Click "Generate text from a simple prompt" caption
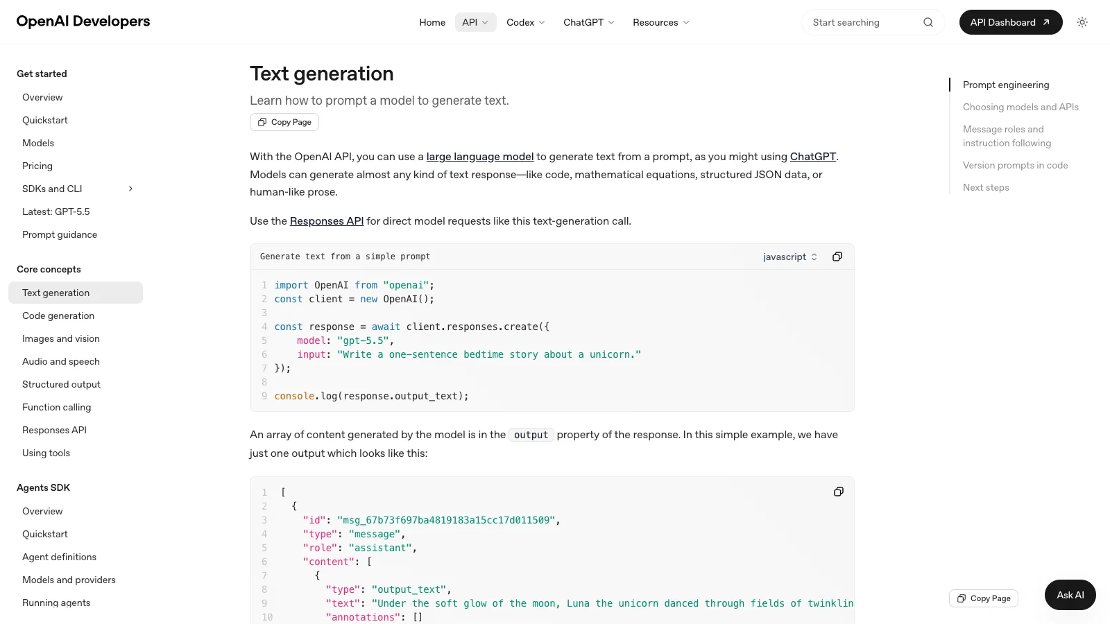Screen dimensions: 1110x624 coord(345,257)
